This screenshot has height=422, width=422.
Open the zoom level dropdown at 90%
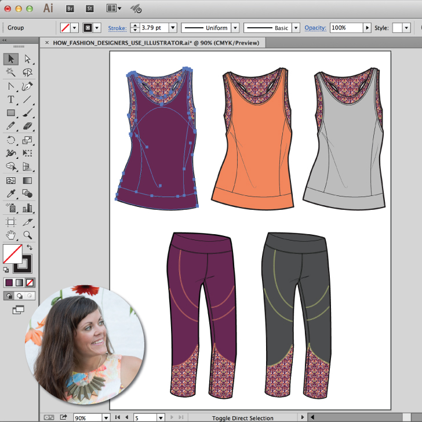point(106,417)
